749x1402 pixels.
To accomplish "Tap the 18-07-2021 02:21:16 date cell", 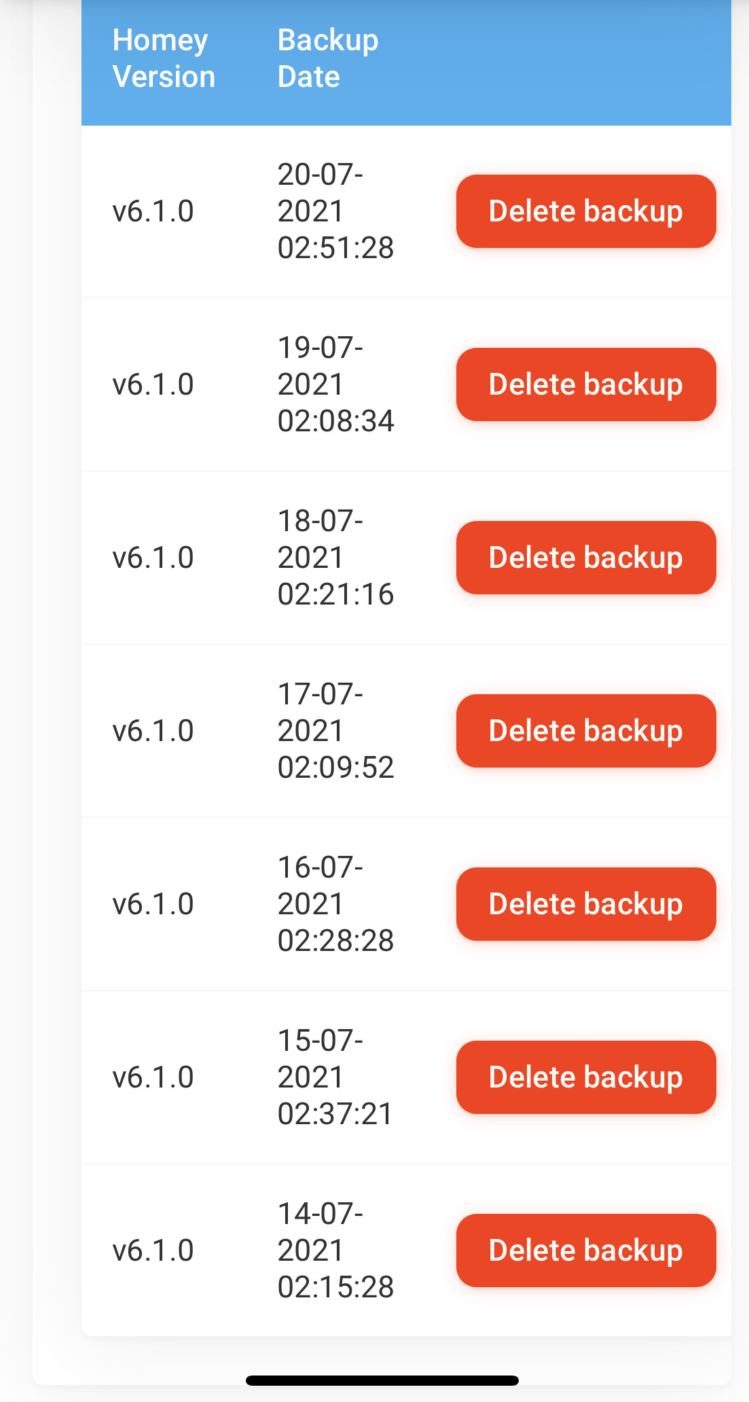I will point(335,558).
